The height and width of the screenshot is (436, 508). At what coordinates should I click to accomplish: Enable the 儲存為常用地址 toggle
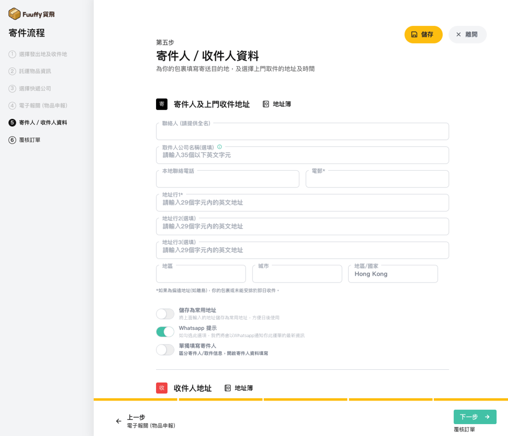(x=165, y=314)
